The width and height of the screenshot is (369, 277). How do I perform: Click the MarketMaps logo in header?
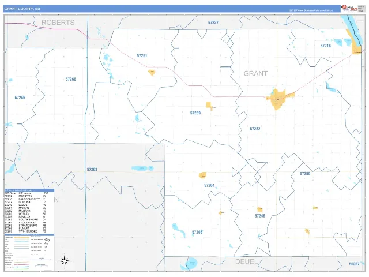point(349,8)
